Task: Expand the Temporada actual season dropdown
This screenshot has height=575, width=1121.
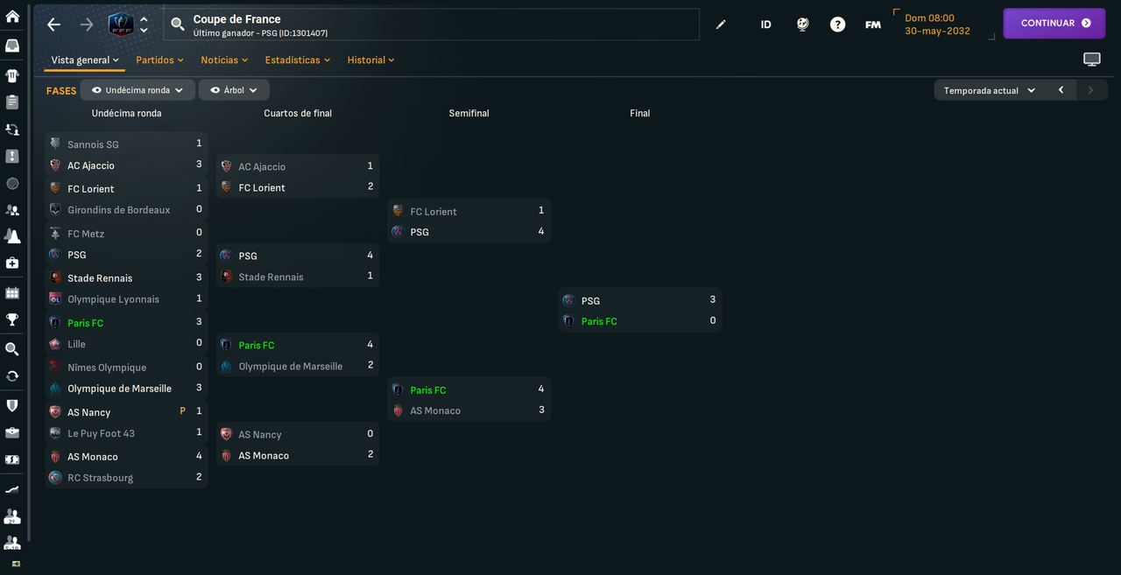Action: coord(990,90)
